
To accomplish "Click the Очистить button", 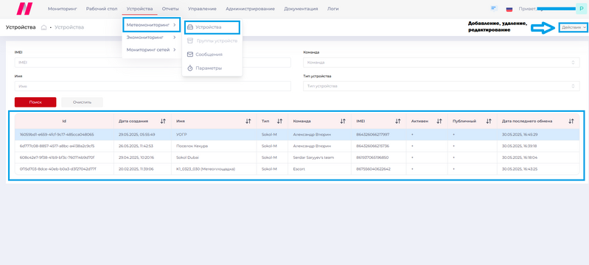I will pyautogui.click(x=82, y=102).
